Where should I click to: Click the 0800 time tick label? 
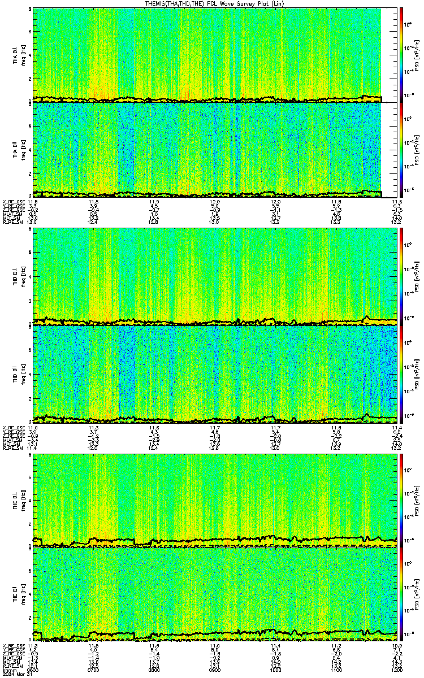coord(154,670)
